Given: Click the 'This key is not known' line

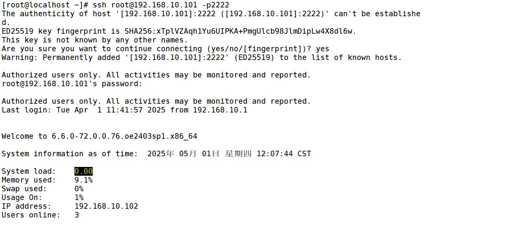Looking at the screenshot, I should [95, 40].
